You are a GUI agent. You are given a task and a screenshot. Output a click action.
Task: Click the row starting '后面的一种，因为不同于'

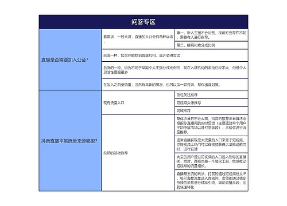175,70
